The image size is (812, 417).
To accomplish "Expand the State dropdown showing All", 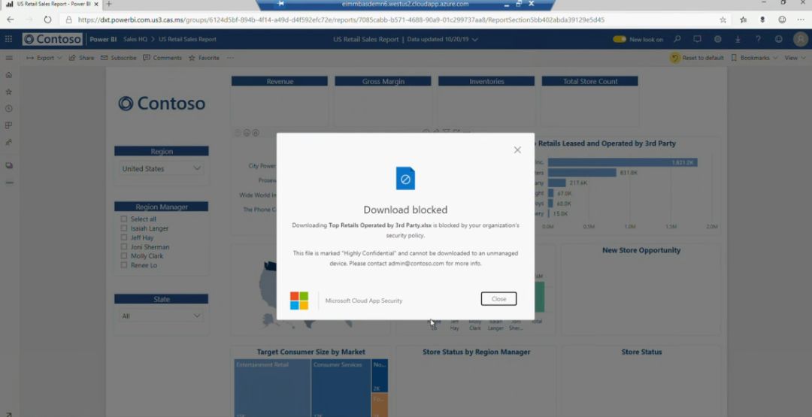I will pos(161,316).
